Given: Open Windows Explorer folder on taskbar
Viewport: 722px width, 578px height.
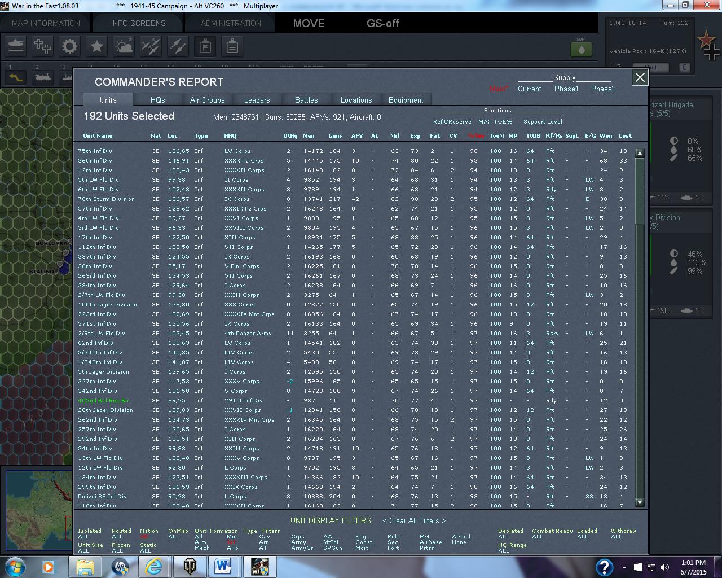Looking at the screenshot, I should tap(85, 566).
